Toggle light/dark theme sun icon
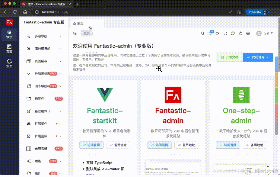The image size is (280, 177). [241, 33]
